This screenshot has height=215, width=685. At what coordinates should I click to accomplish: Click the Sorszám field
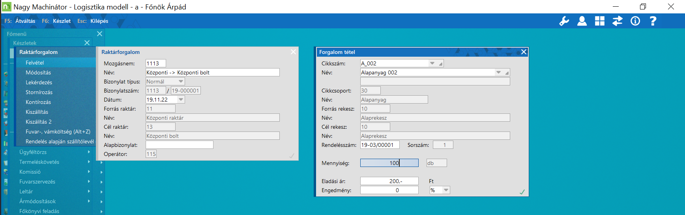point(443,145)
